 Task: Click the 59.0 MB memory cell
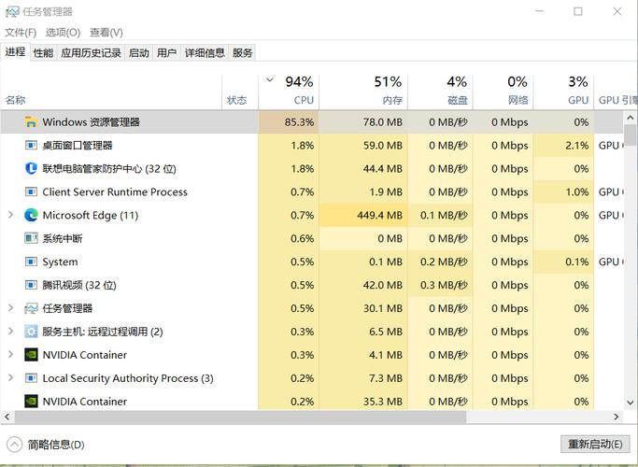tap(363, 145)
